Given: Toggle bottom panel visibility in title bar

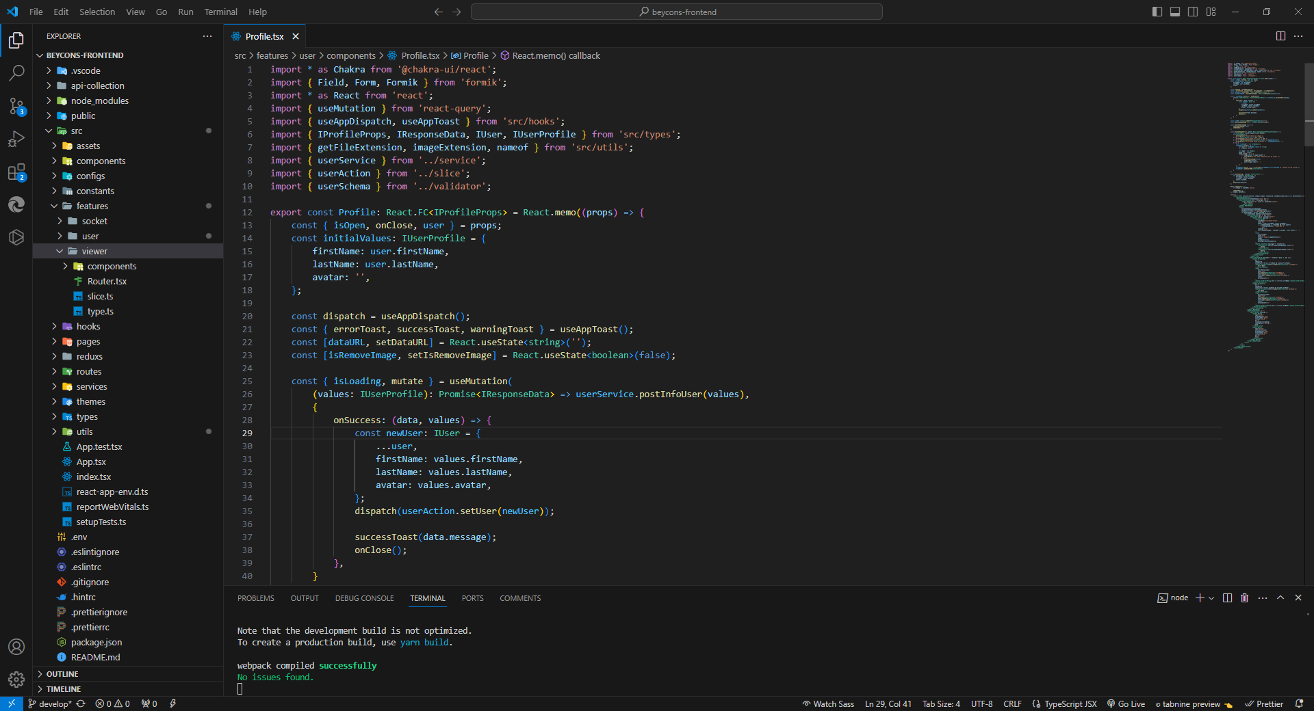Looking at the screenshot, I should coord(1175,12).
